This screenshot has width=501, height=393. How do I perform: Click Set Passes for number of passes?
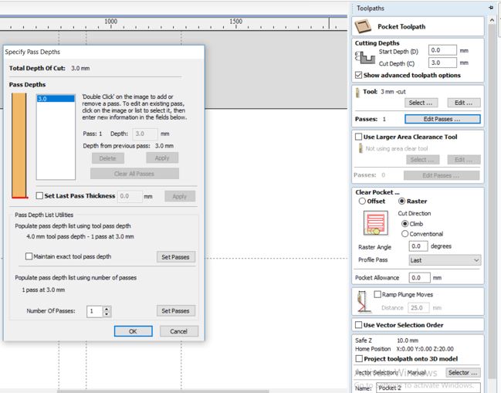click(175, 310)
